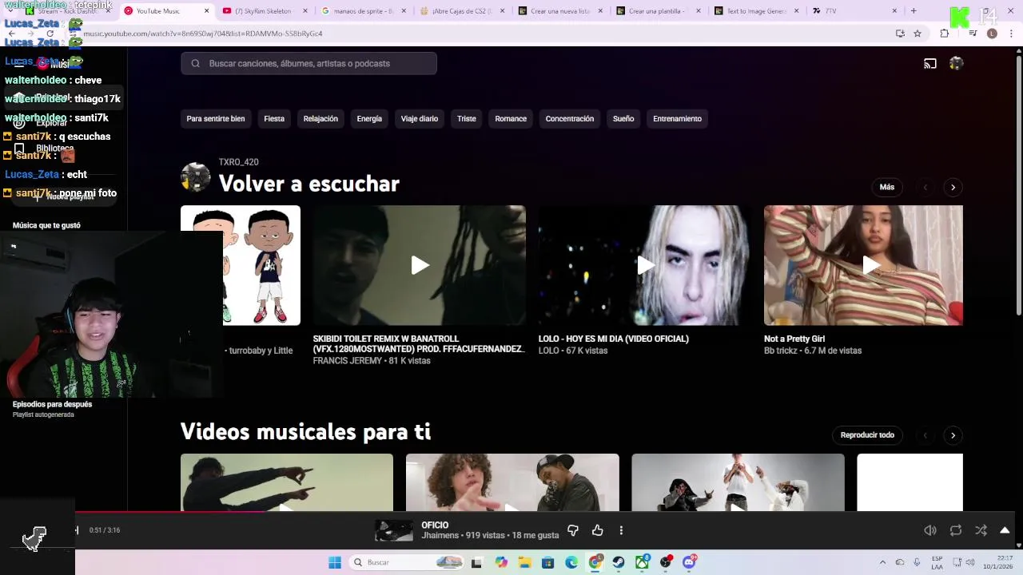Select the Energía mood chip
This screenshot has height=575, width=1023.
[x=369, y=119]
